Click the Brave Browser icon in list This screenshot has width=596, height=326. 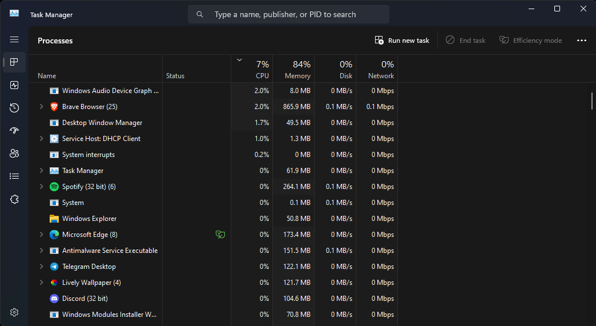click(x=54, y=107)
